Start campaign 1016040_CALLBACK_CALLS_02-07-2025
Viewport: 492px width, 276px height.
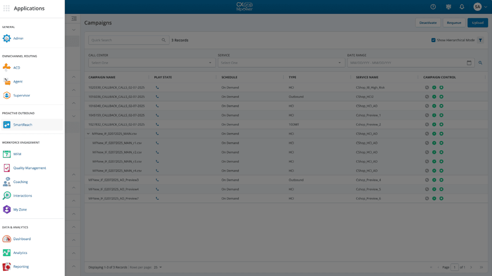[434, 106]
